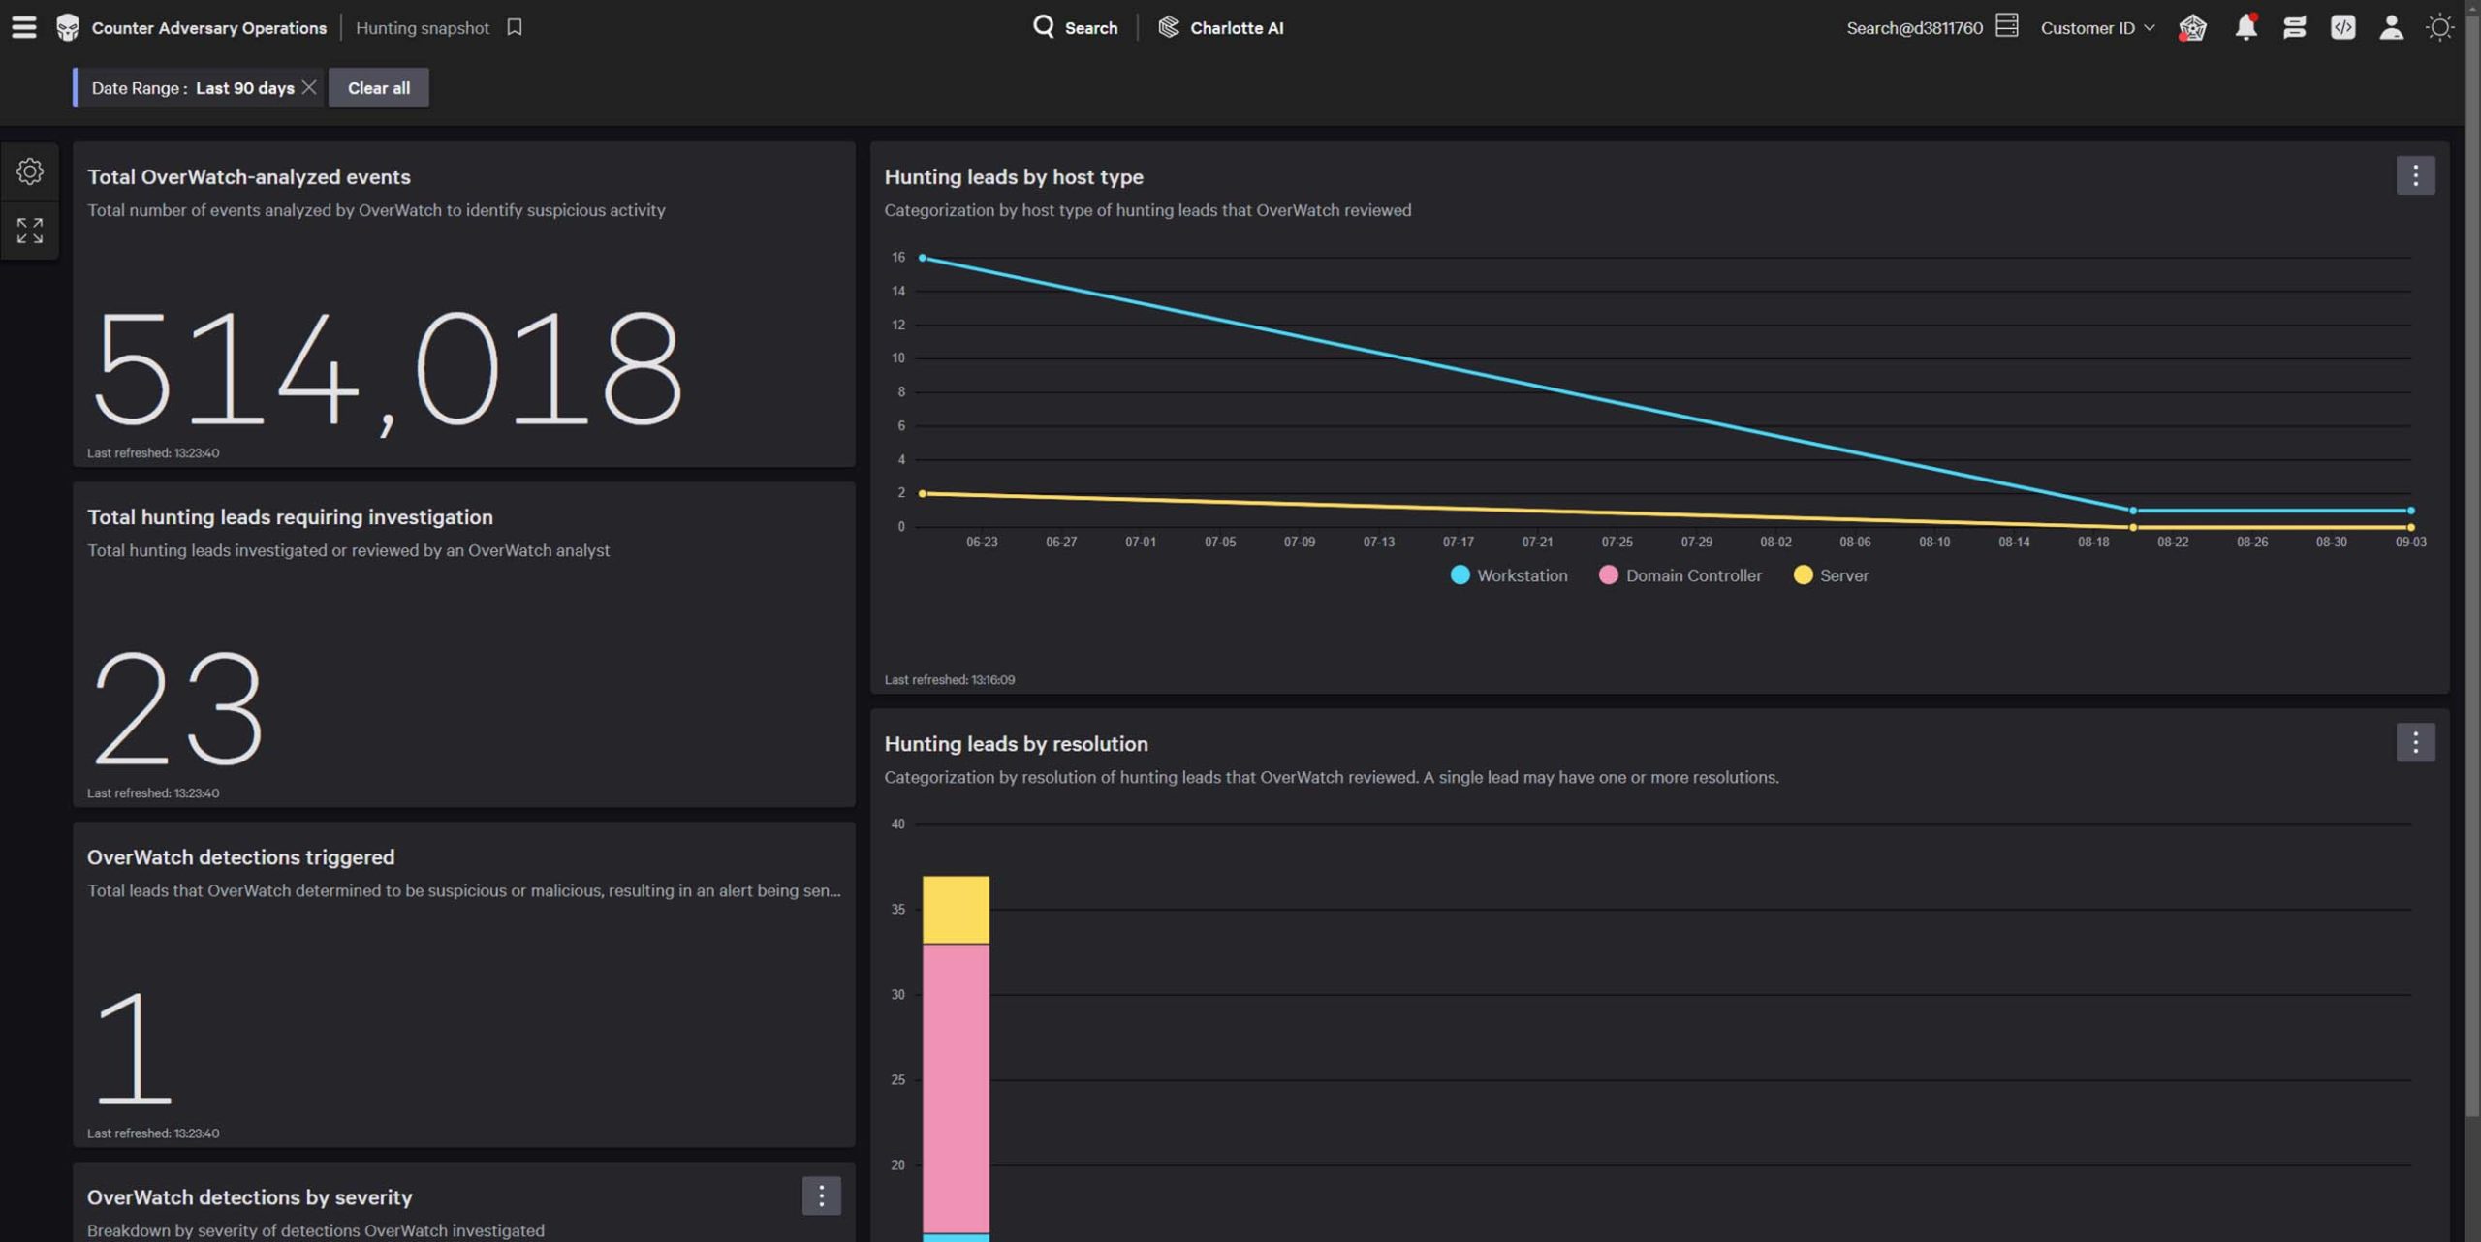This screenshot has width=2481, height=1242.
Task: Click Hunting leads by host type title
Action: pyautogui.click(x=1013, y=176)
